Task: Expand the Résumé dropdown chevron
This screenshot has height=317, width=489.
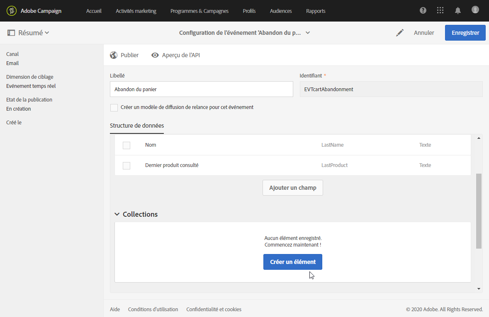Action: coord(47,33)
